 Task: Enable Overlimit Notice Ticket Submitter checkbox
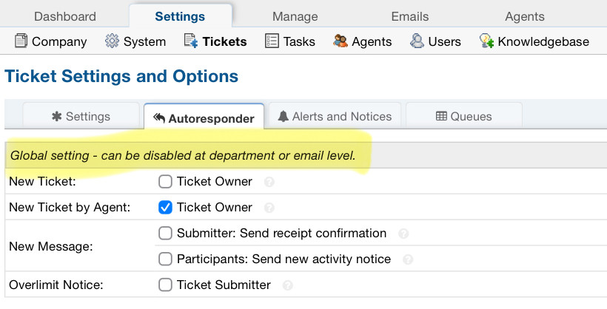tap(165, 285)
